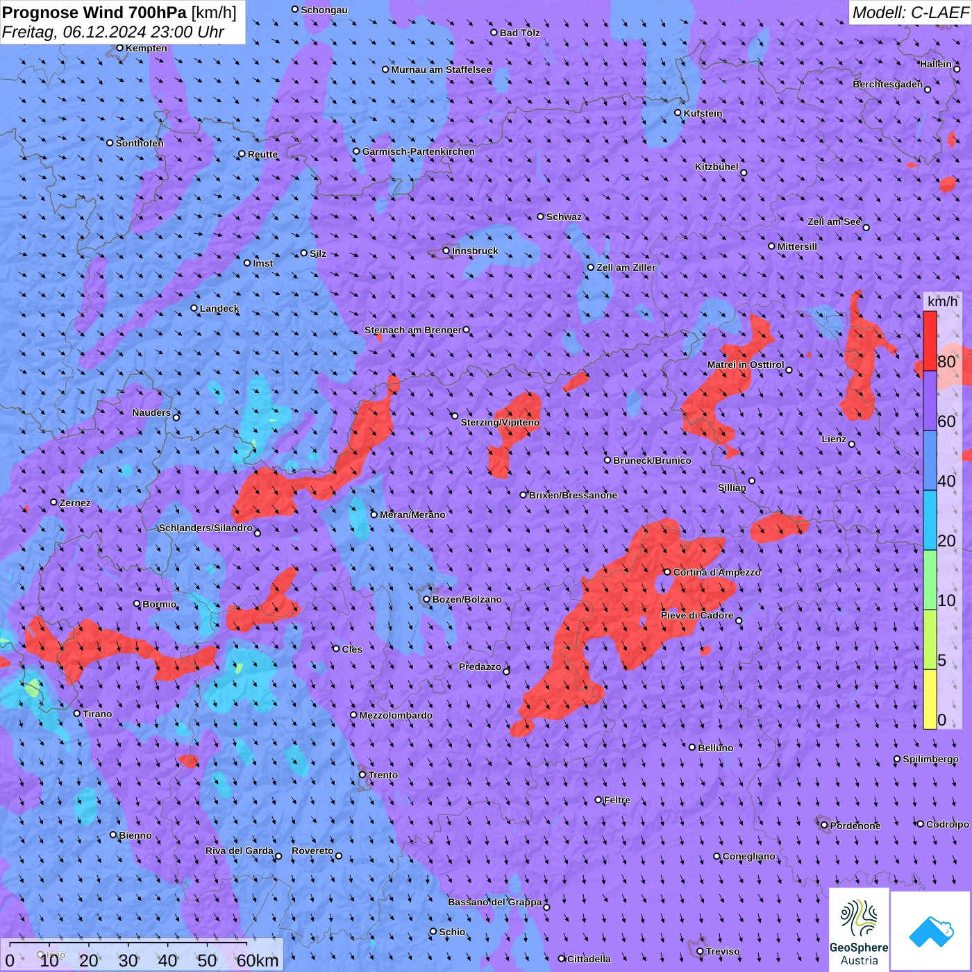The width and height of the screenshot is (972, 972).
Task: Click the Zernez label
Action: pyautogui.click(x=75, y=503)
